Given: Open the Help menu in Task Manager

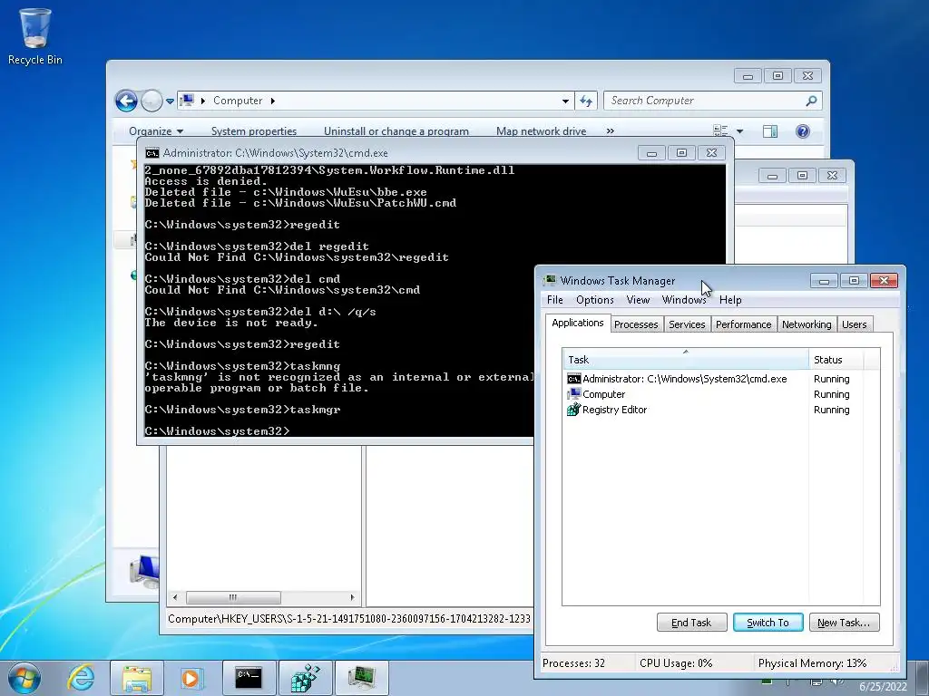Looking at the screenshot, I should [730, 300].
